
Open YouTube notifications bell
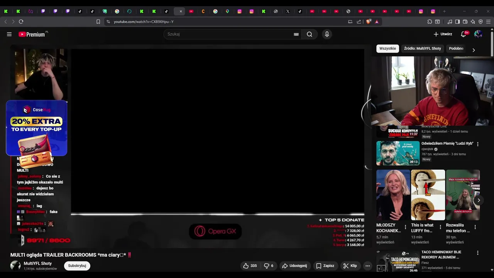click(x=464, y=34)
